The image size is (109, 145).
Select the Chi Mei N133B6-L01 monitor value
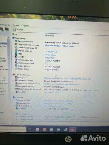pos(57,109)
